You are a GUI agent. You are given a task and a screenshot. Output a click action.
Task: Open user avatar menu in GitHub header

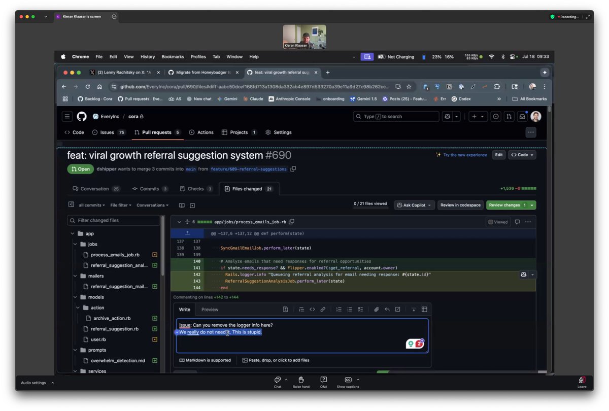point(536,117)
